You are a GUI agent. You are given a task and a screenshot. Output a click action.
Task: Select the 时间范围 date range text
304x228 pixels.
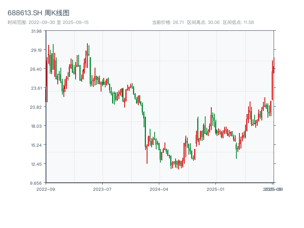click(x=48, y=22)
